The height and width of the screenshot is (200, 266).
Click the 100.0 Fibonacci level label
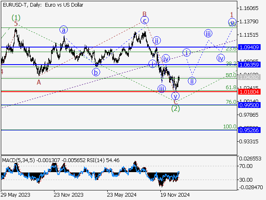[x=230, y=127]
